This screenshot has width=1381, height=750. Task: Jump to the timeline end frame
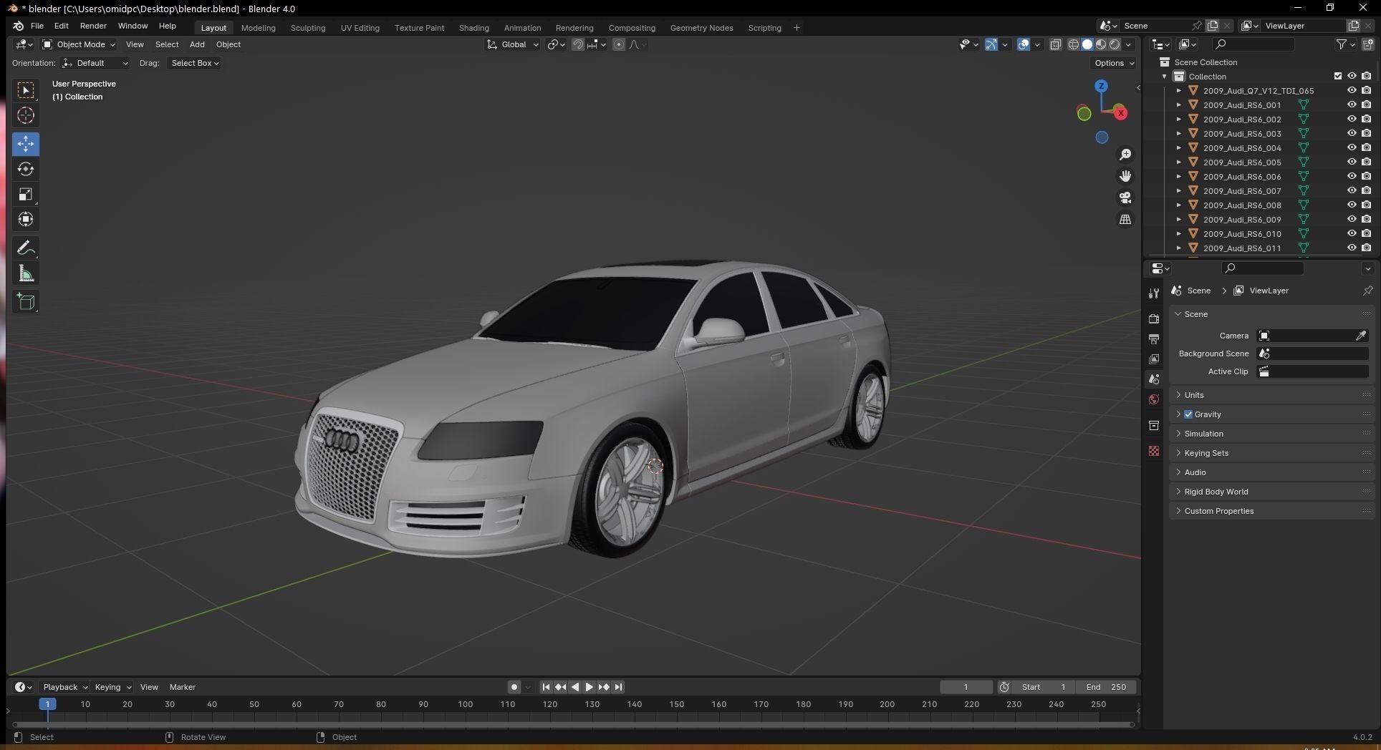618,687
